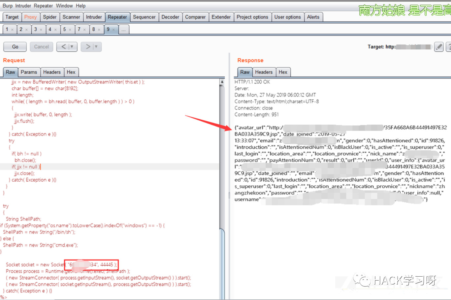Switch to the Target tab
The height and width of the screenshot is (300, 451).
tap(12, 17)
